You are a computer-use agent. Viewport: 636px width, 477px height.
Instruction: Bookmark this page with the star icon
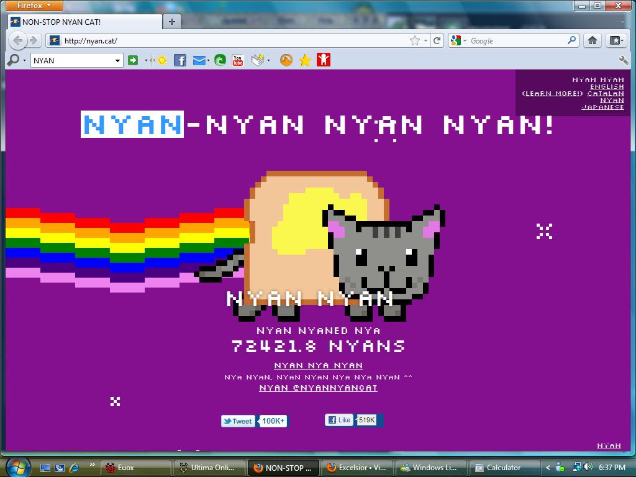click(414, 40)
